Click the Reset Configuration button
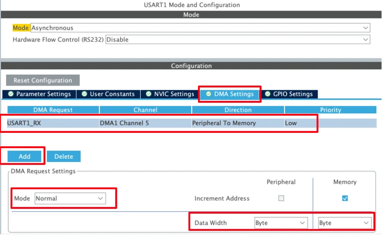383x239 pixels. click(43, 80)
